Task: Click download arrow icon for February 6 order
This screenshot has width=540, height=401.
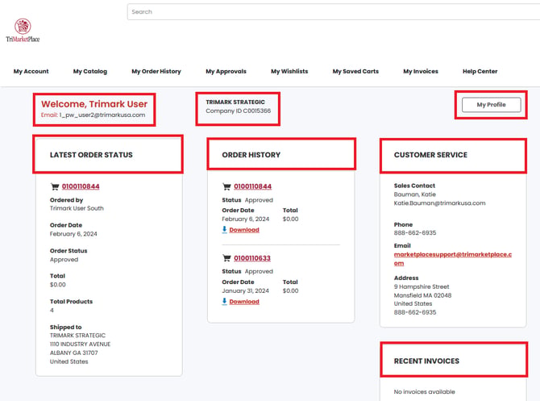Action: [225, 229]
